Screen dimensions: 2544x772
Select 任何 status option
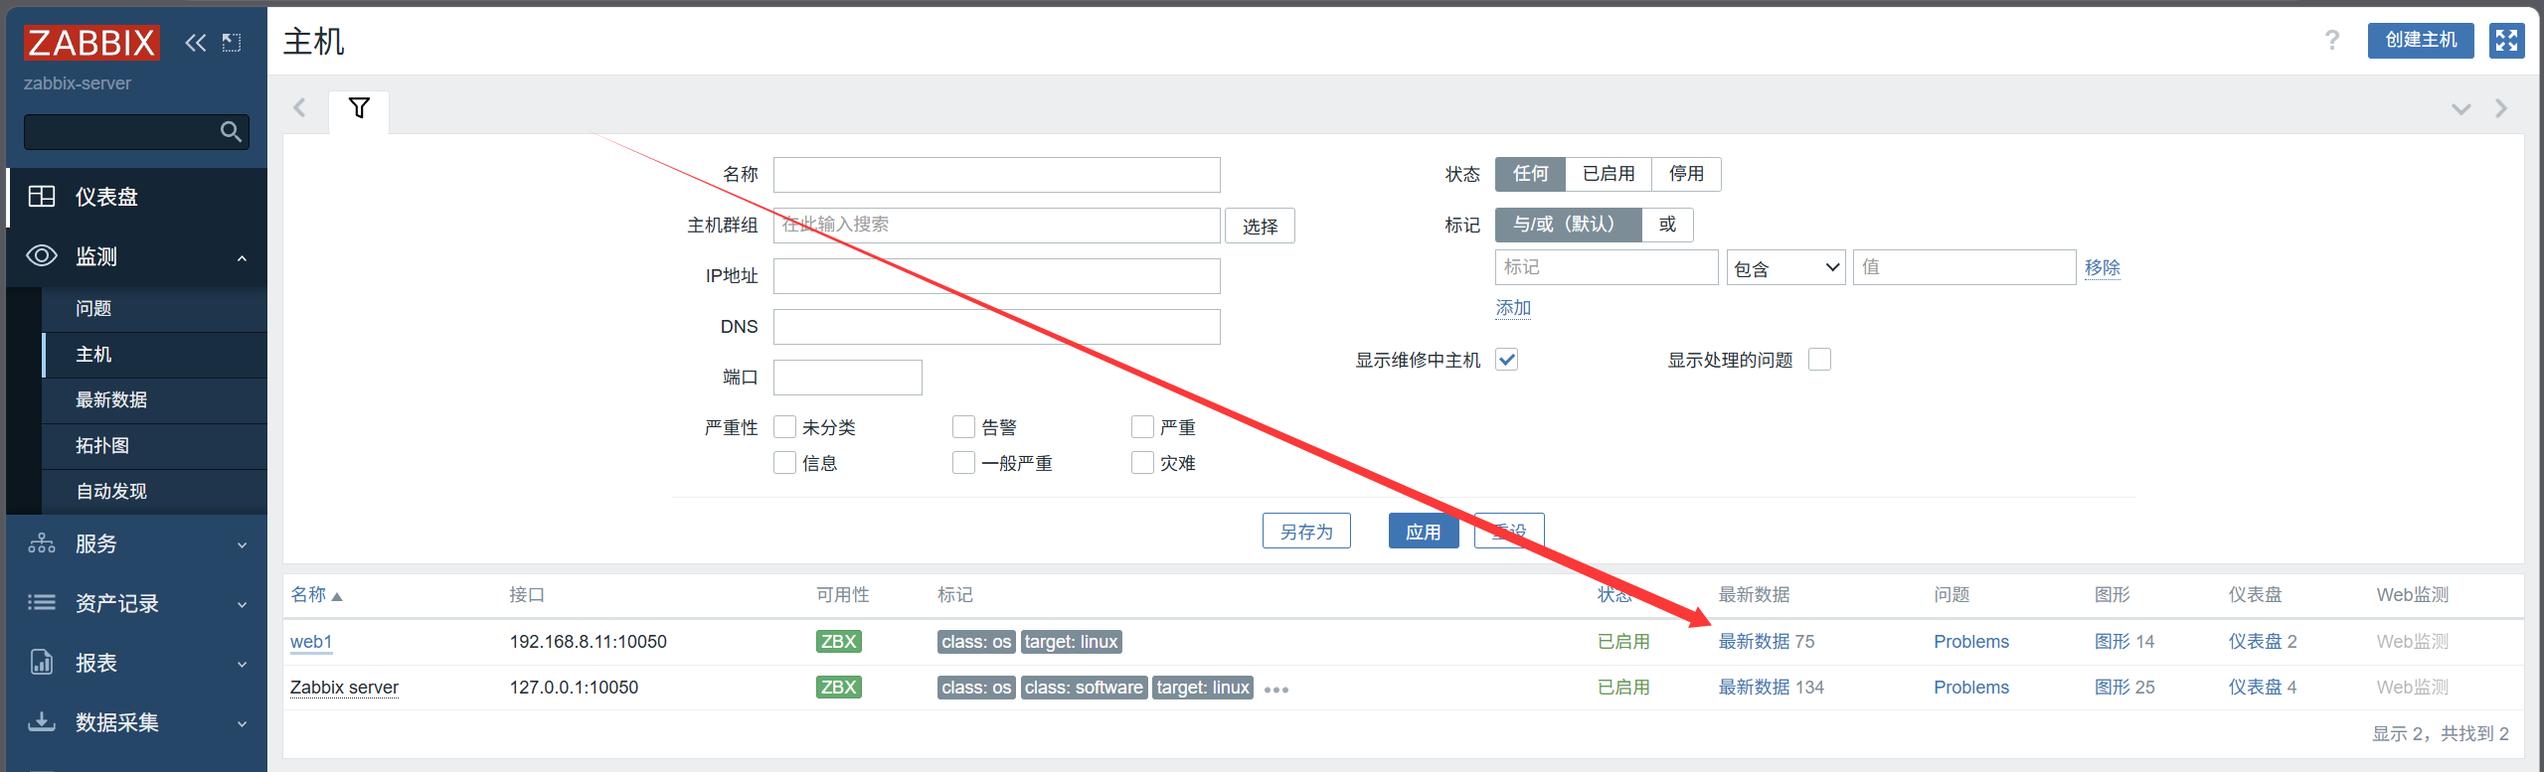[x=1531, y=174]
